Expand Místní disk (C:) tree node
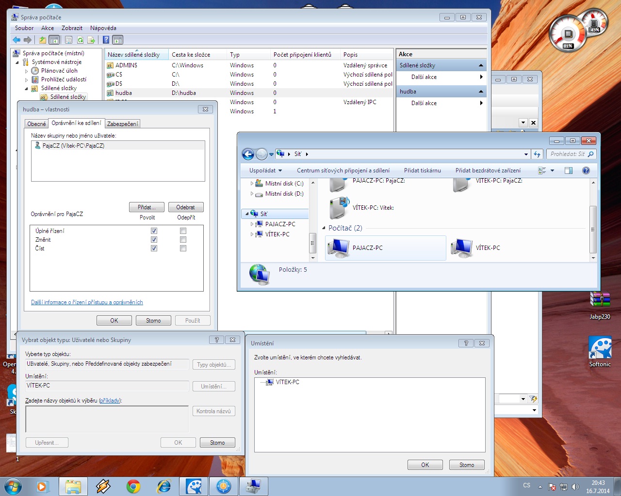This screenshot has height=496, width=621. click(x=252, y=184)
